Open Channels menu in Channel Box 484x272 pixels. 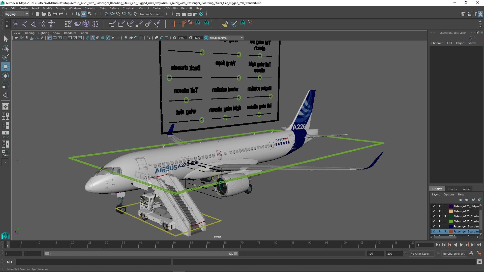click(437, 43)
